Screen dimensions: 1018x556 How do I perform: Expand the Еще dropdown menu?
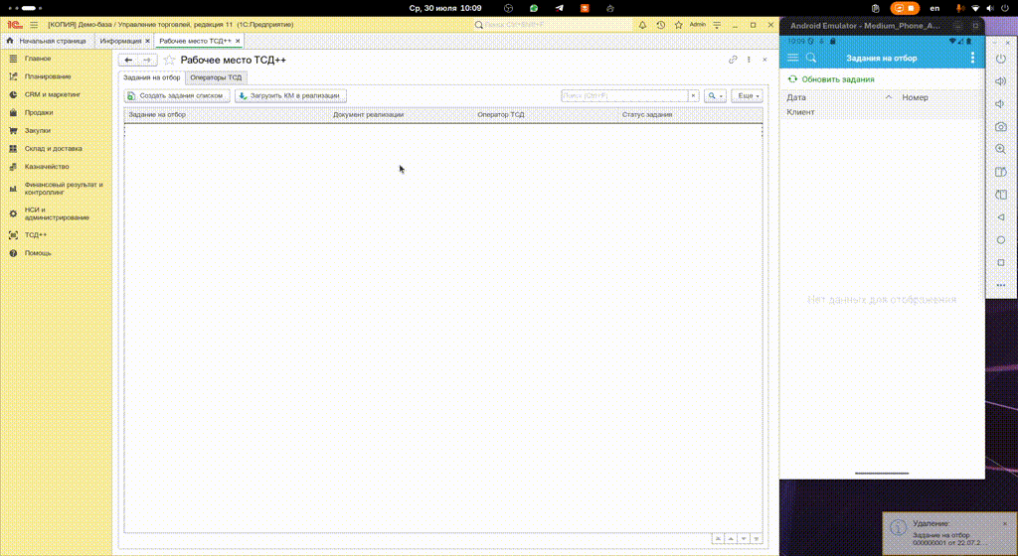(748, 96)
